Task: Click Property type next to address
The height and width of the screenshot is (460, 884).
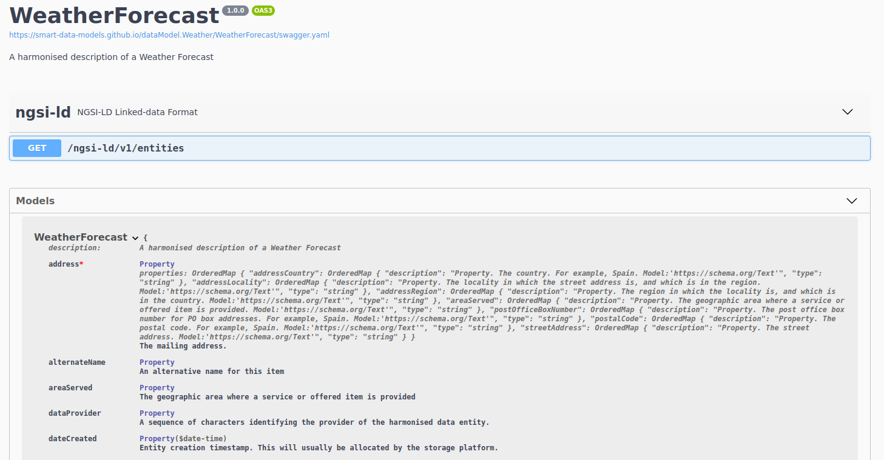Action: coord(157,264)
